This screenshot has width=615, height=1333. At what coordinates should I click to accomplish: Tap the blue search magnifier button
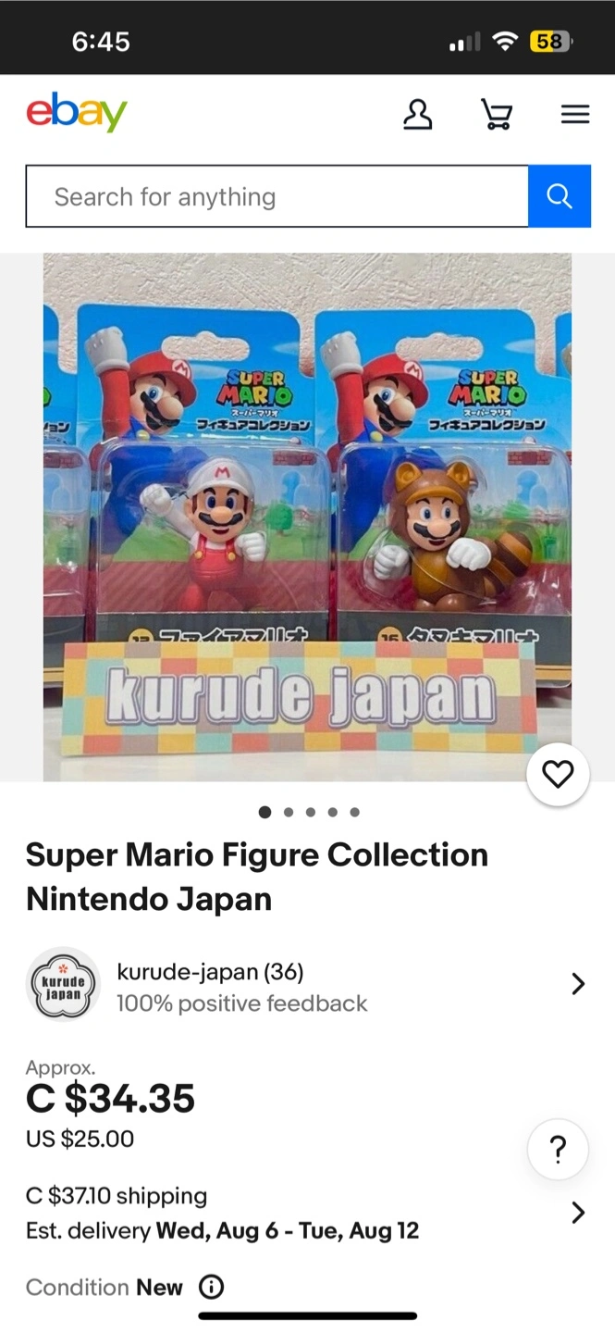coord(560,196)
